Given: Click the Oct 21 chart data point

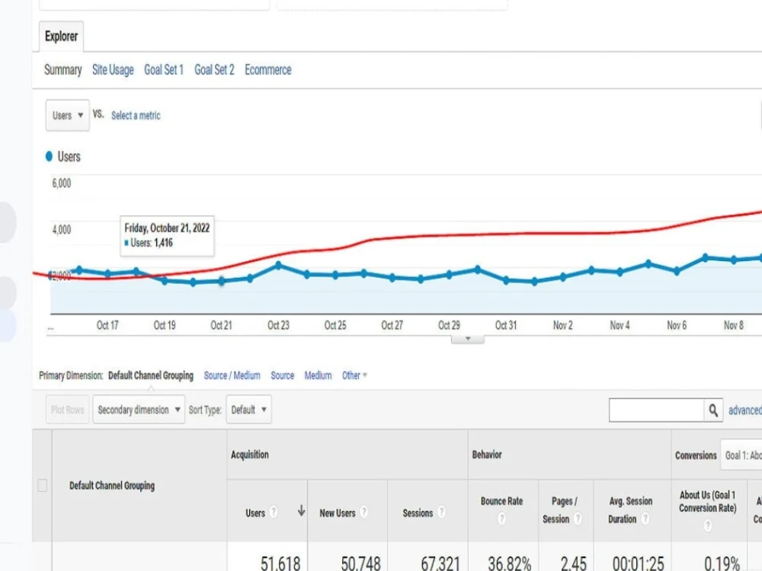Looking at the screenshot, I should (x=222, y=281).
